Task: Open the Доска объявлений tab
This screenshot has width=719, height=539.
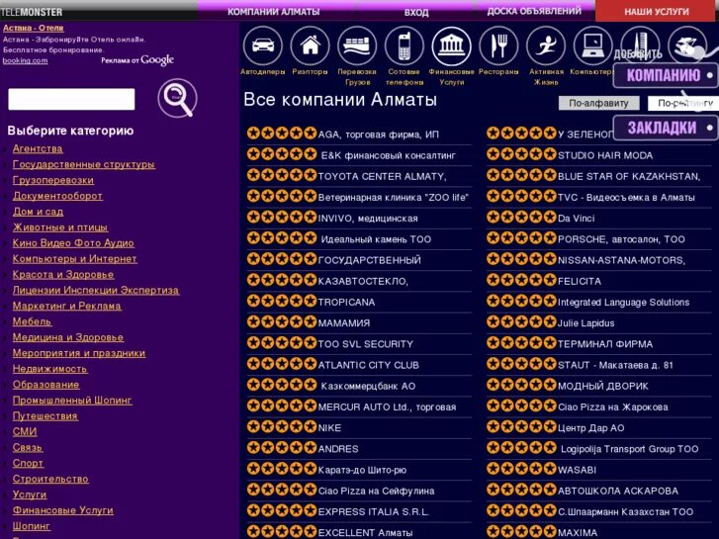Action: [534, 11]
